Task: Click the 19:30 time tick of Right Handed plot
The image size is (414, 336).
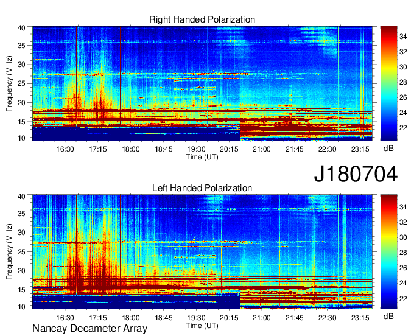Action: [196, 149]
